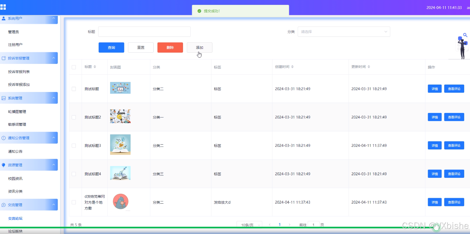Sort by 更新时间 using its sort arrows

[x=369, y=67]
